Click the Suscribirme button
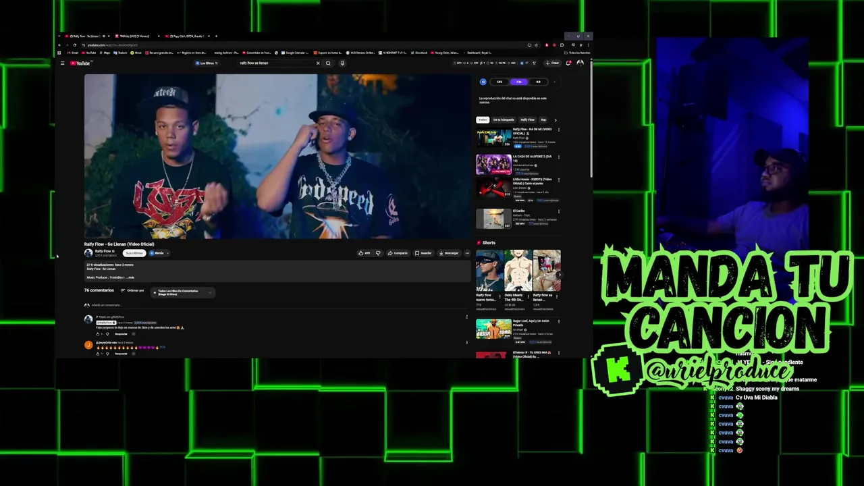The height and width of the screenshot is (486, 864). point(134,253)
